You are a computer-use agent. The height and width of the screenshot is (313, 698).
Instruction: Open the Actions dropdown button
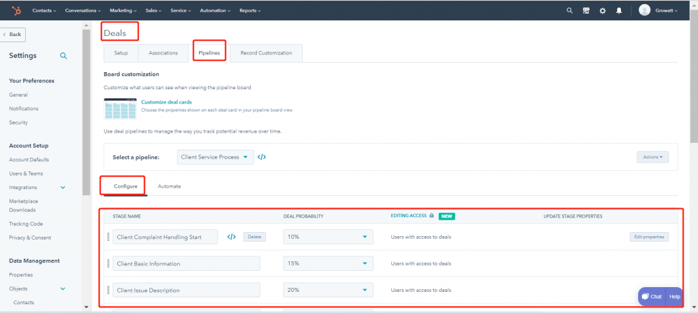point(652,157)
